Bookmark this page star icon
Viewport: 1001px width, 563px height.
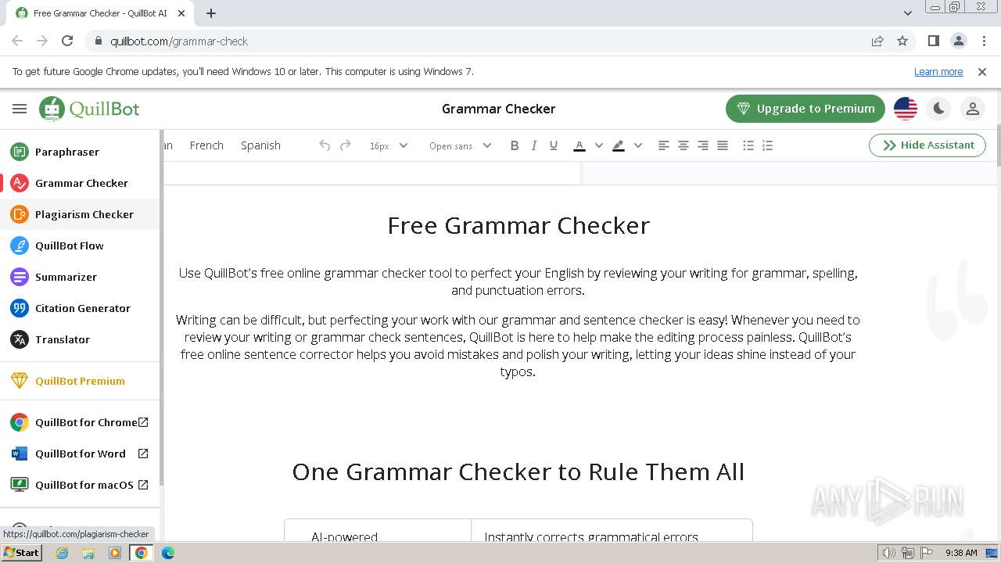point(902,41)
